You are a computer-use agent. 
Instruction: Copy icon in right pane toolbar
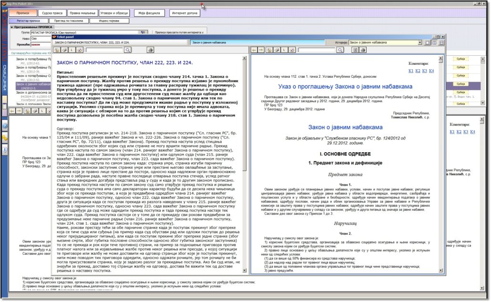[x=269, y=50]
